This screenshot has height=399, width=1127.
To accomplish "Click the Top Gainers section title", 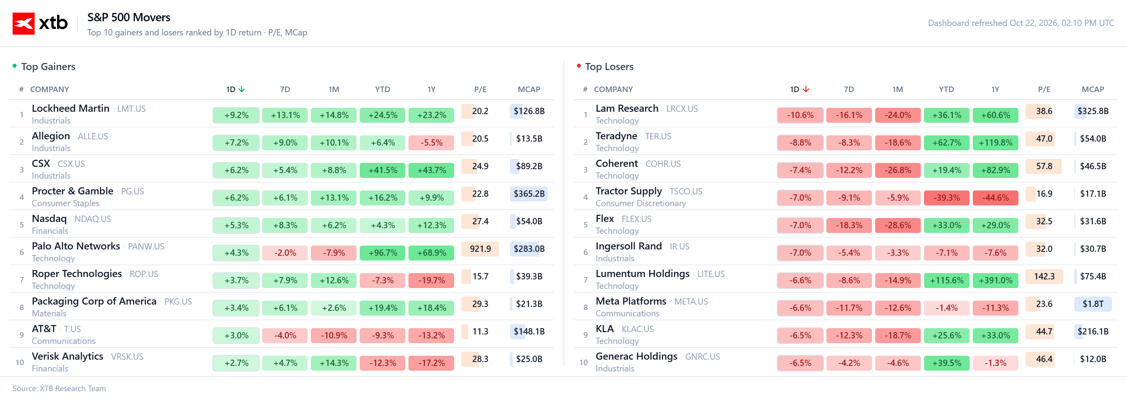I will click(x=48, y=66).
